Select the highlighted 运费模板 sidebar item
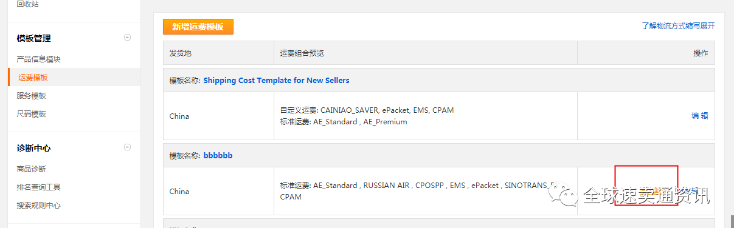 pyautogui.click(x=33, y=78)
